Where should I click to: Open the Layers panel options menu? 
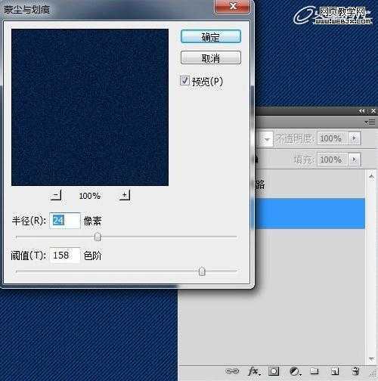tap(370, 122)
